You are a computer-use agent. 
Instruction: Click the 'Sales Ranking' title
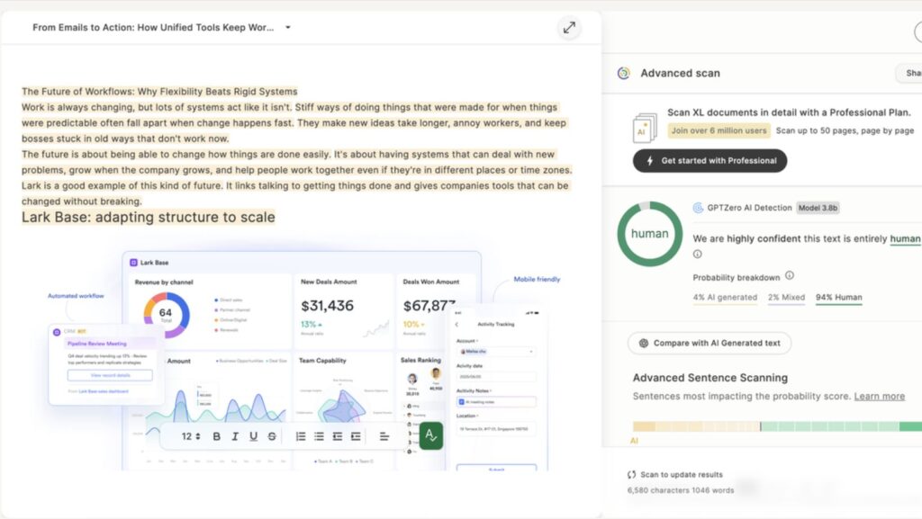click(x=420, y=360)
